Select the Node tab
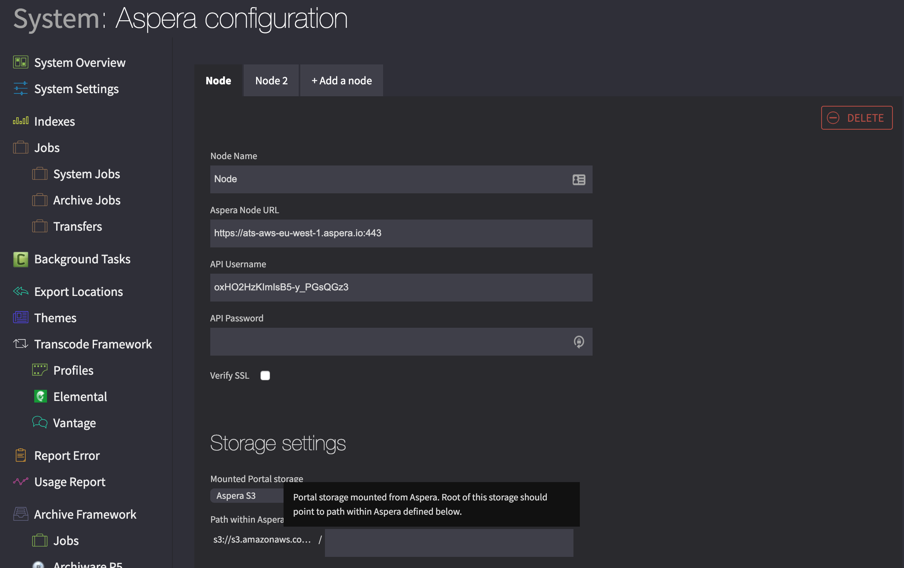 (218, 80)
